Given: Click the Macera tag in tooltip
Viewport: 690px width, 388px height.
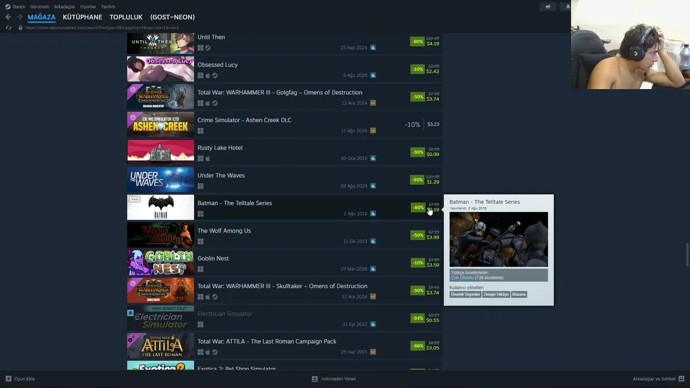Looking at the screenshot, I should 519,294.
